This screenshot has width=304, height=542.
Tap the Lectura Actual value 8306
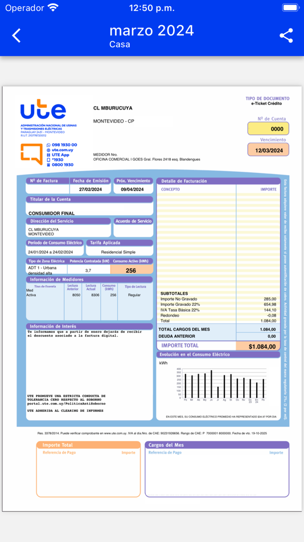[95, 295]
